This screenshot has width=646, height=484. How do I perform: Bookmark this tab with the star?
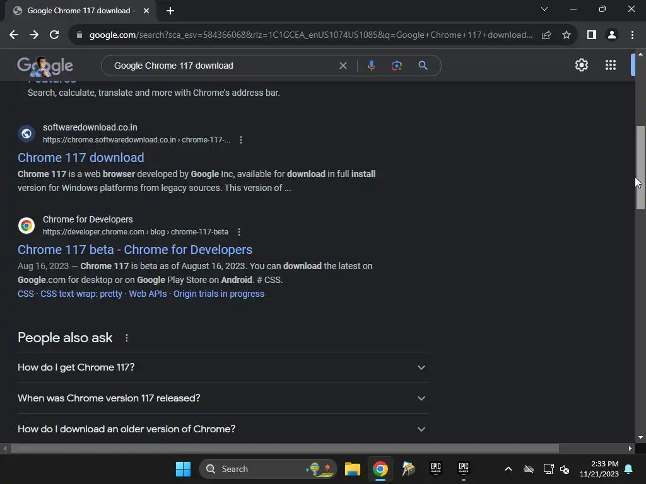click(567, 35)
